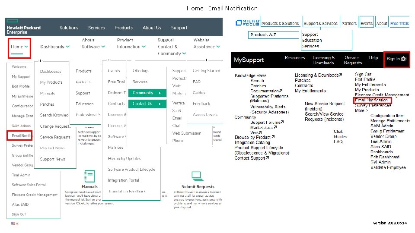The height and width of the screenshot is (233, 415).
Task: Open Software Product Lifecycle entry
Action: 131,169
